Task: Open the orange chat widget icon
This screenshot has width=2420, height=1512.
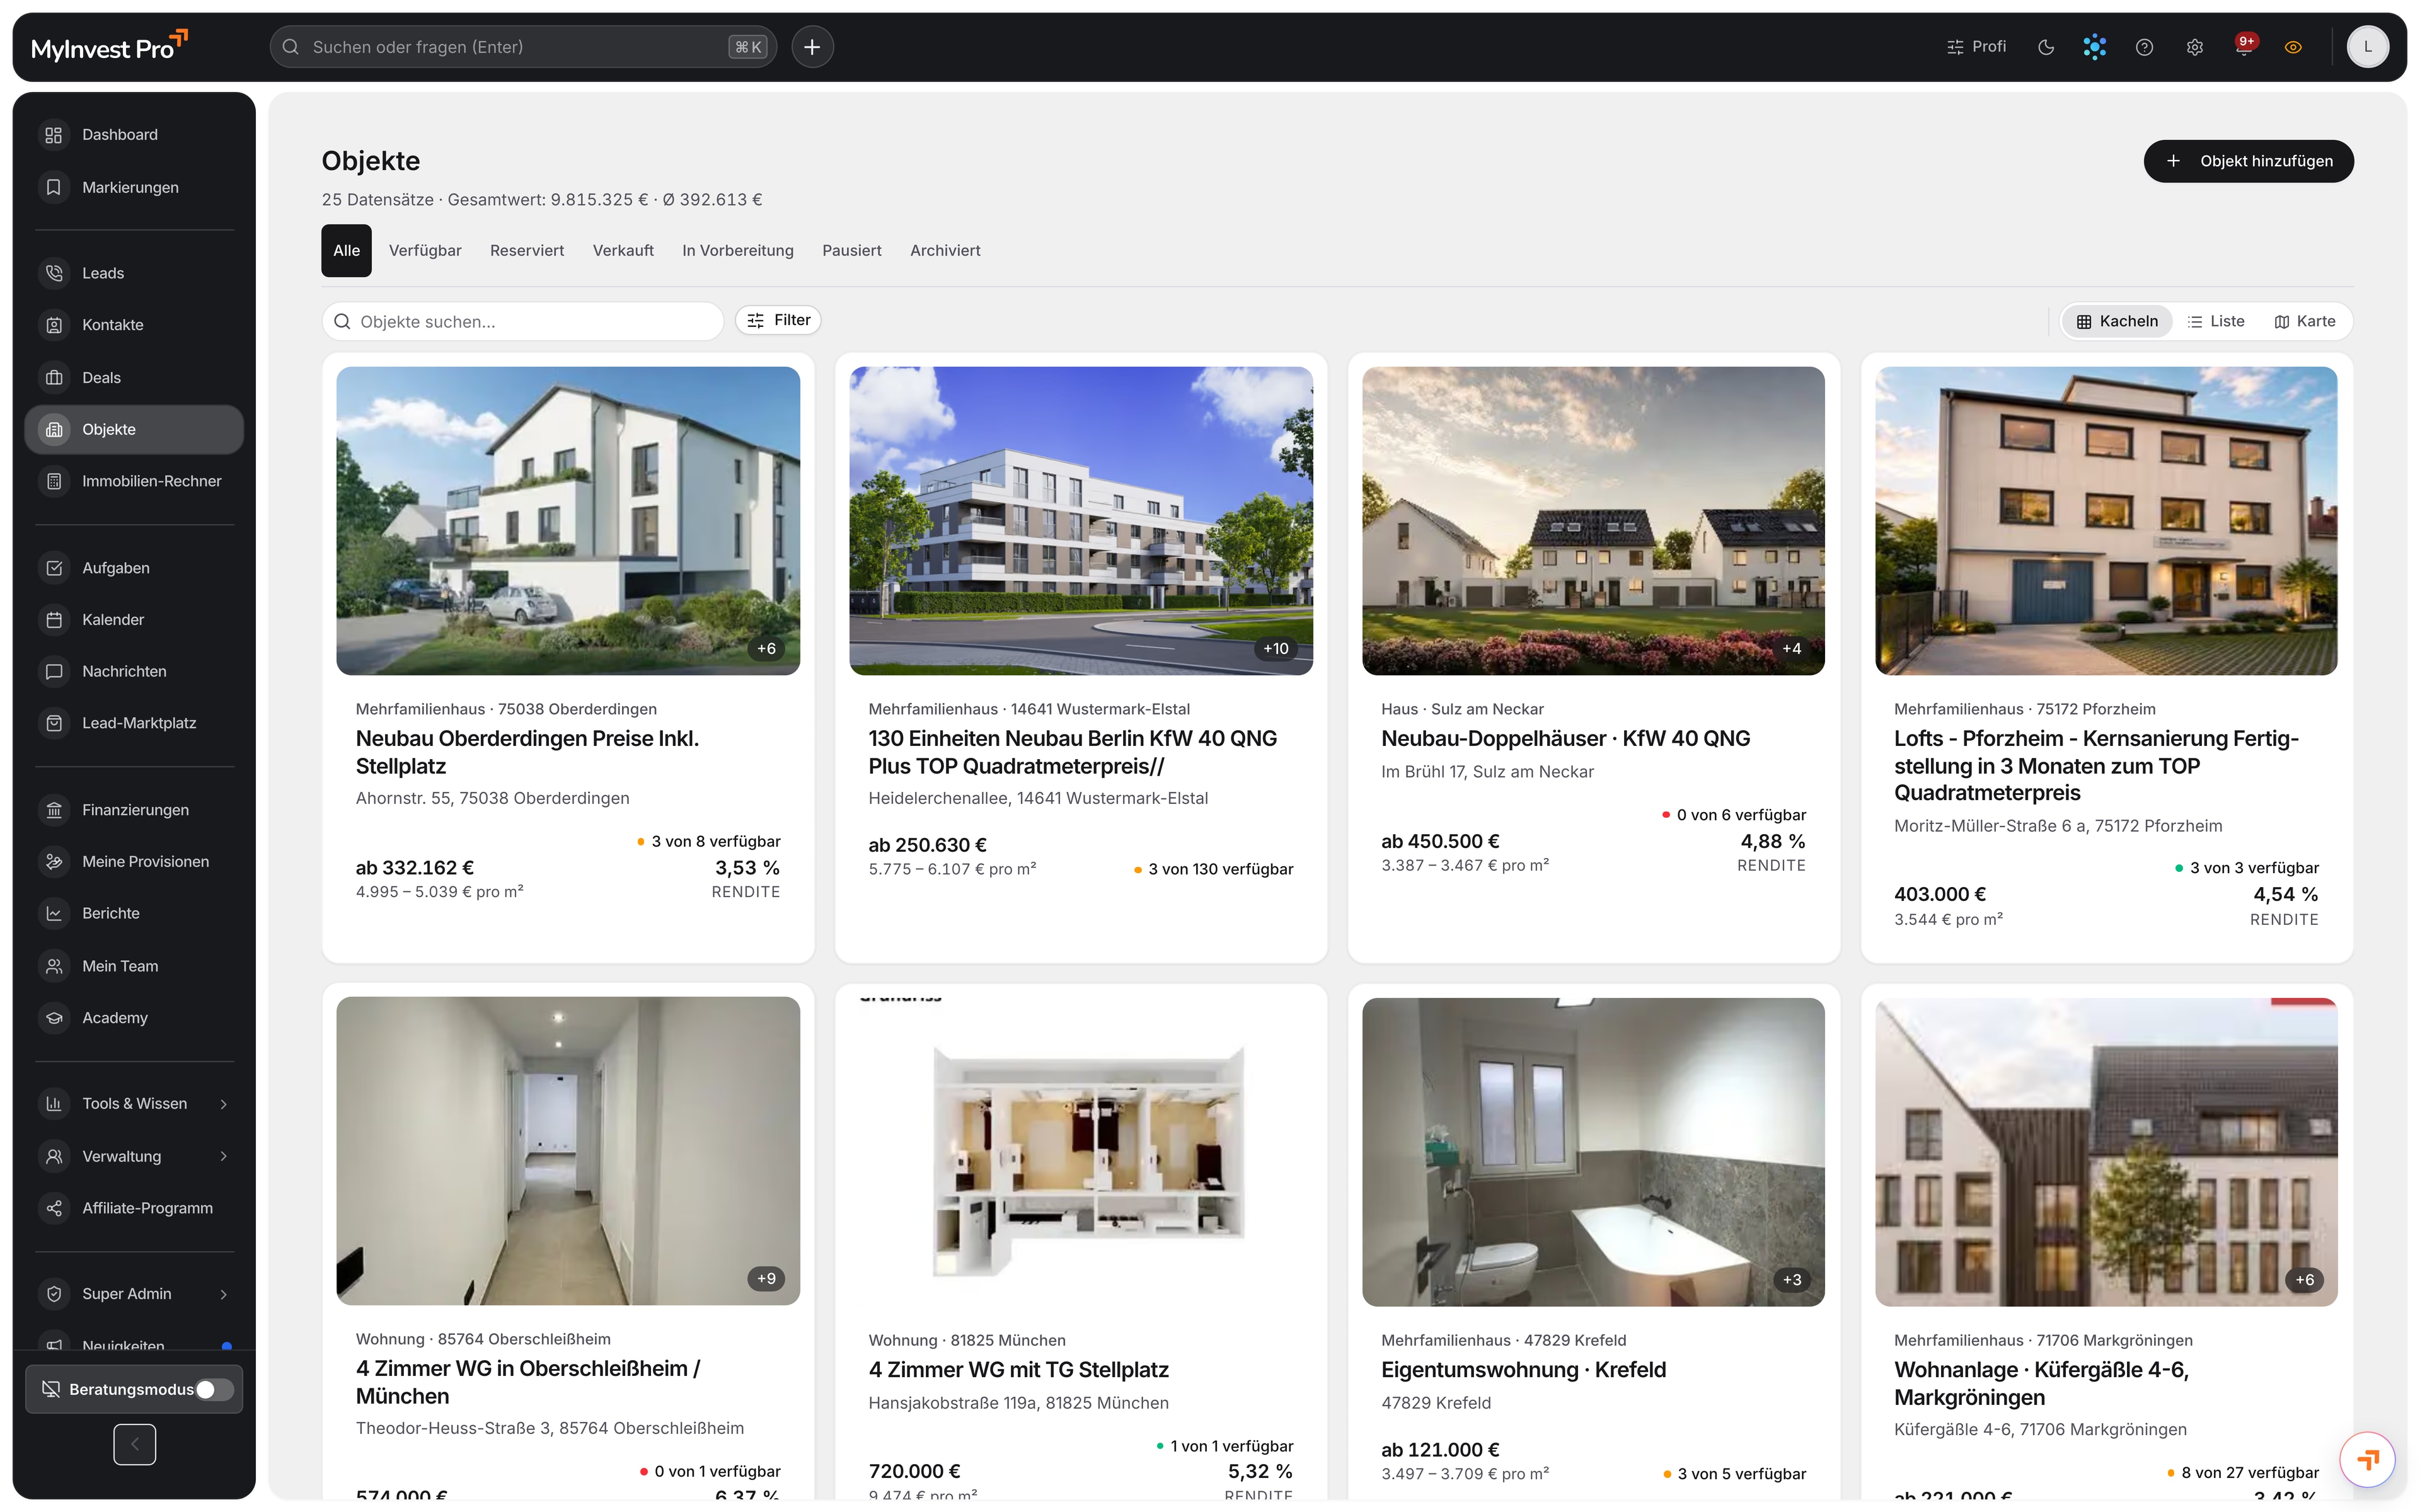Action: (2367, 1460)
